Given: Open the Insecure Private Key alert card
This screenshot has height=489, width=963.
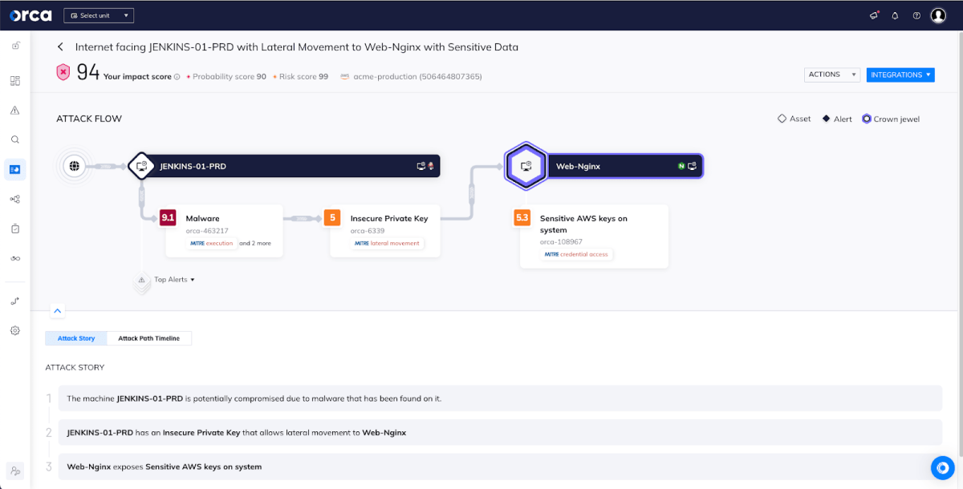Looking at the screenshot, I should coord(385,231).
